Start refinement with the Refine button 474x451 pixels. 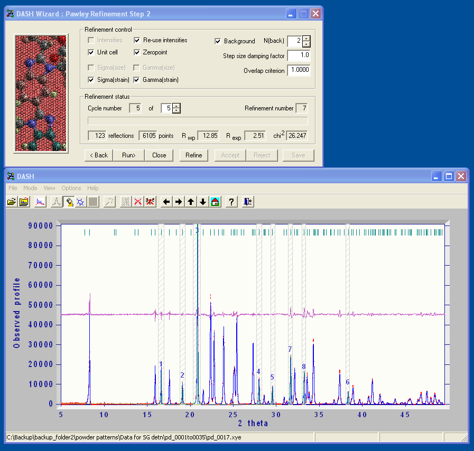194,155
